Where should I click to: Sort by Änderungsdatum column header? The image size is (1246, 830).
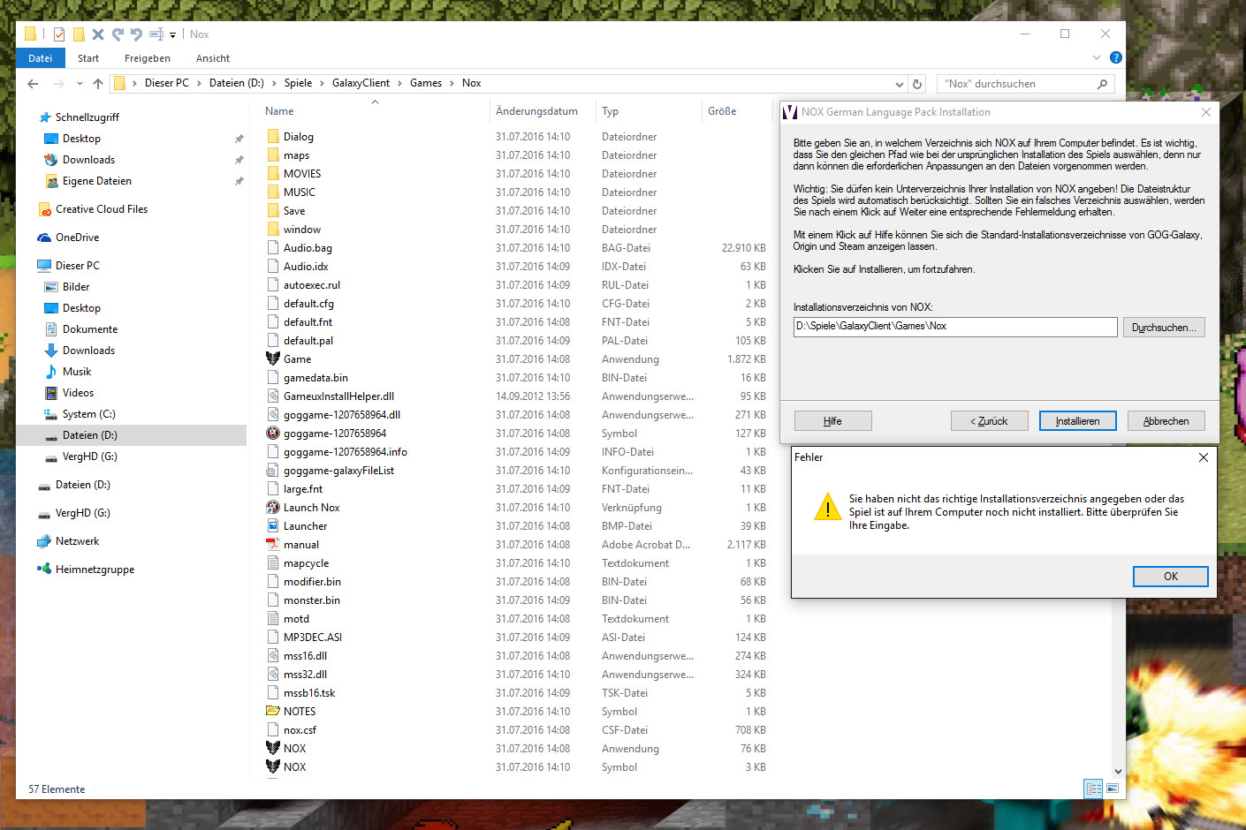[536, 111]
